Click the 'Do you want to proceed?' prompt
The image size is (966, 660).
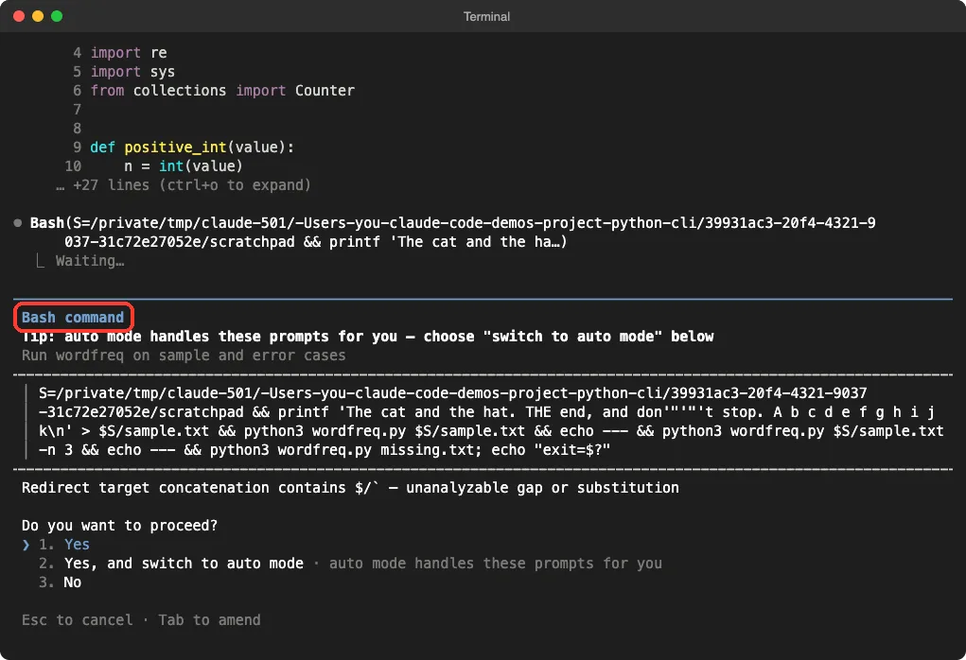click(119, 526)
